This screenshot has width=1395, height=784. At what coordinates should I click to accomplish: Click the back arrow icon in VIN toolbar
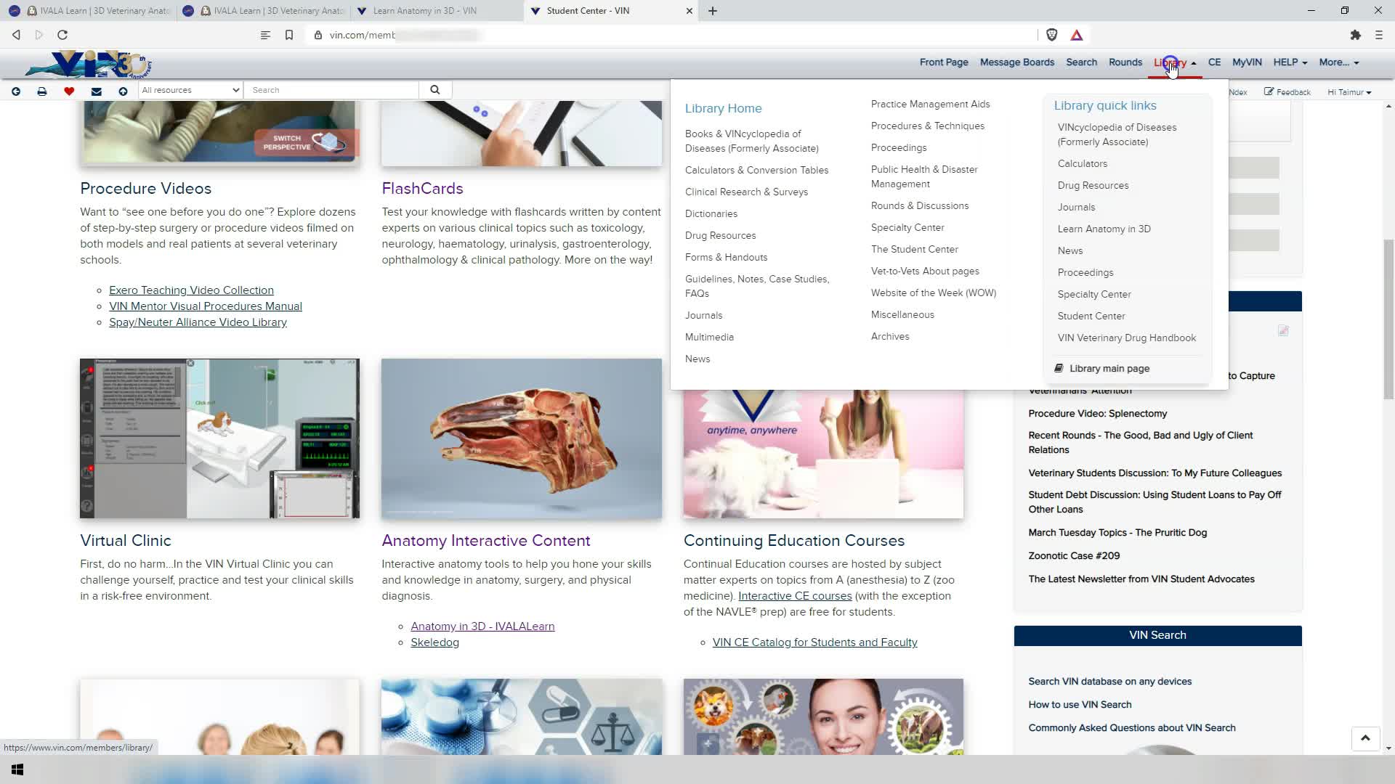(16, 91)
